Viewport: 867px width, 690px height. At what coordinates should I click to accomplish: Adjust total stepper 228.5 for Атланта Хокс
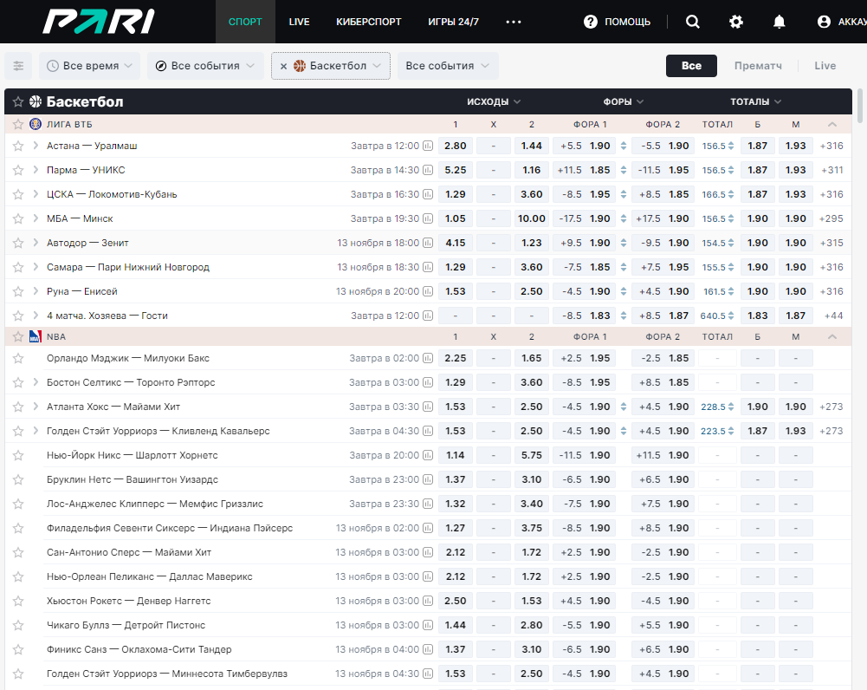[x=731, y=407]
